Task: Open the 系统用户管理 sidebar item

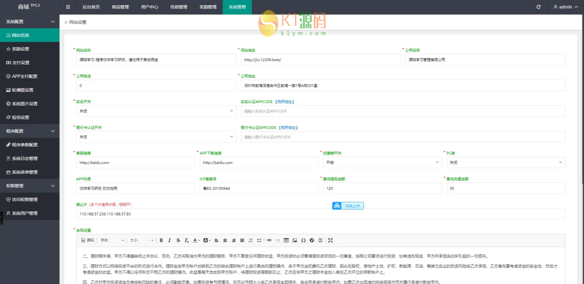Action: coord(30,213)
